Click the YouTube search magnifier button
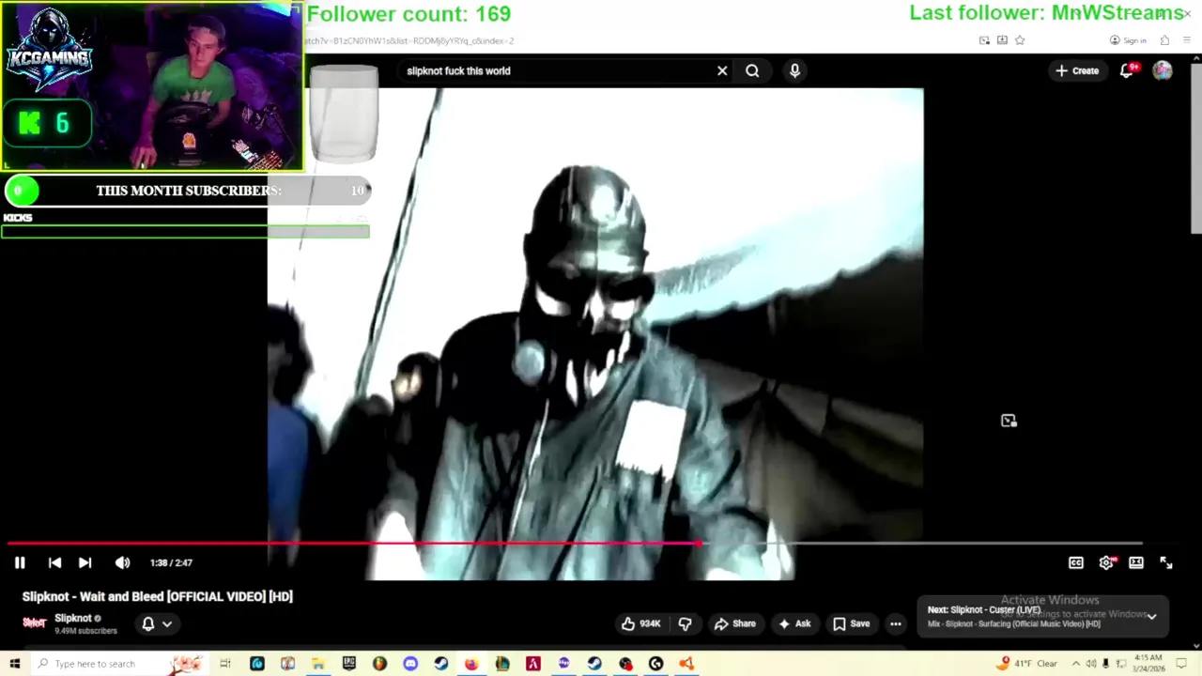1202x676 pixels. (x=752, y=70)
